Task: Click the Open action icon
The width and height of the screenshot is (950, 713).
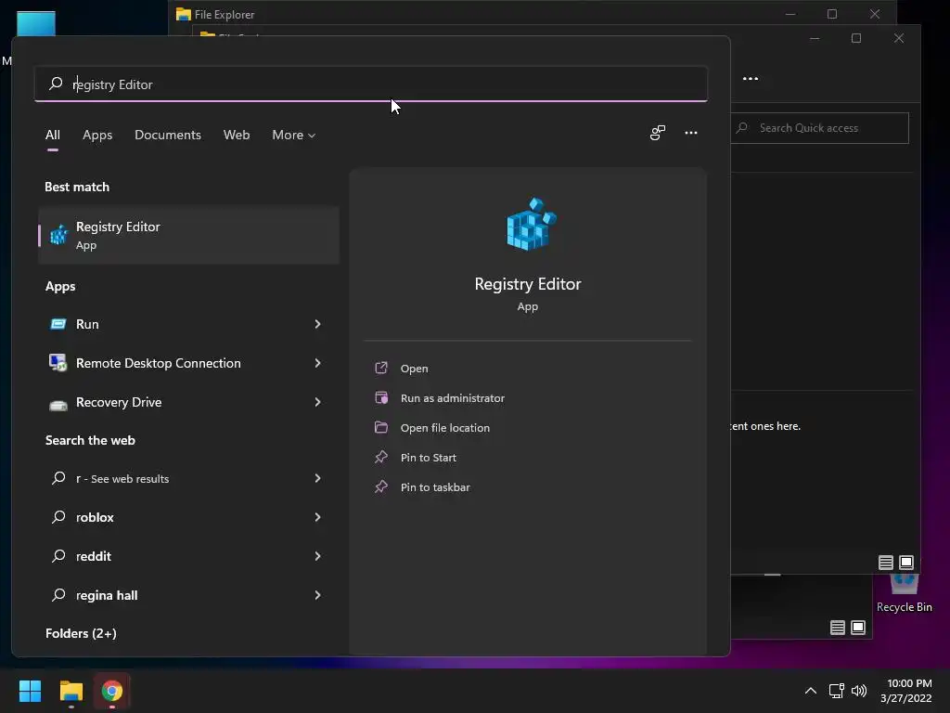Action: point(381,368)
